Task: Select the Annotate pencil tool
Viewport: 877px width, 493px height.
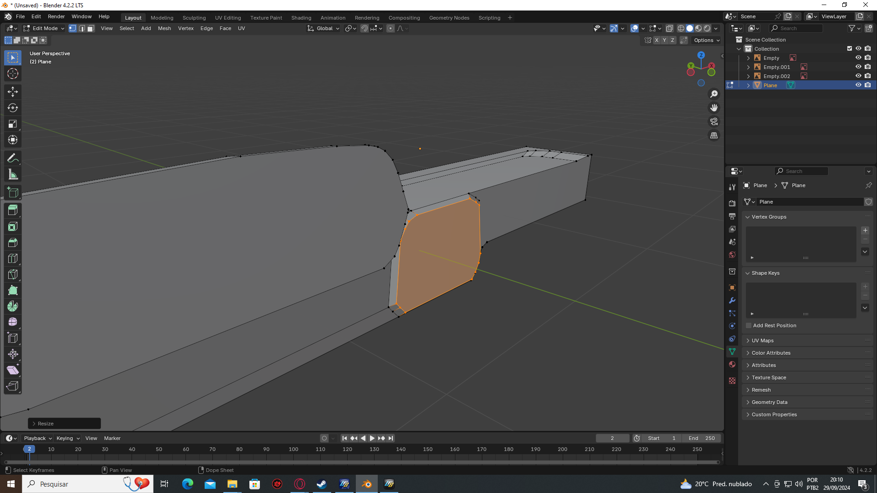Action: click(x=13, y=158)
